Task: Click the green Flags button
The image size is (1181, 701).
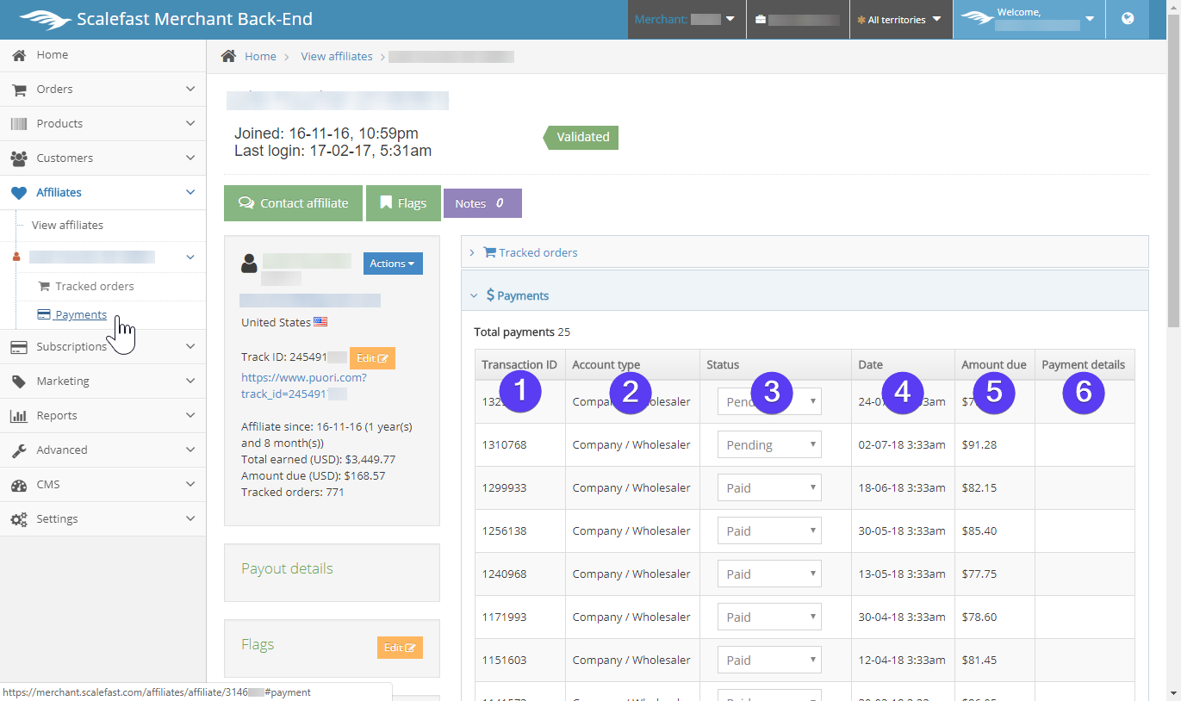Action: [x=402, y=203]
